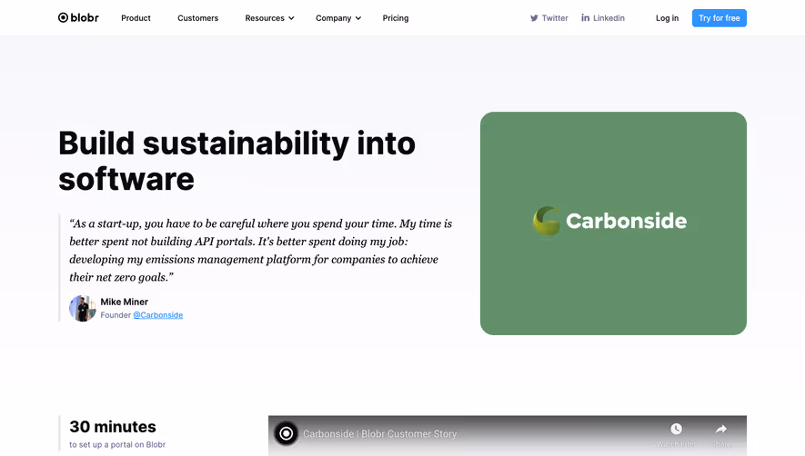Open the Carbonside | Blobr Customer Story video title

coord(379,434)
